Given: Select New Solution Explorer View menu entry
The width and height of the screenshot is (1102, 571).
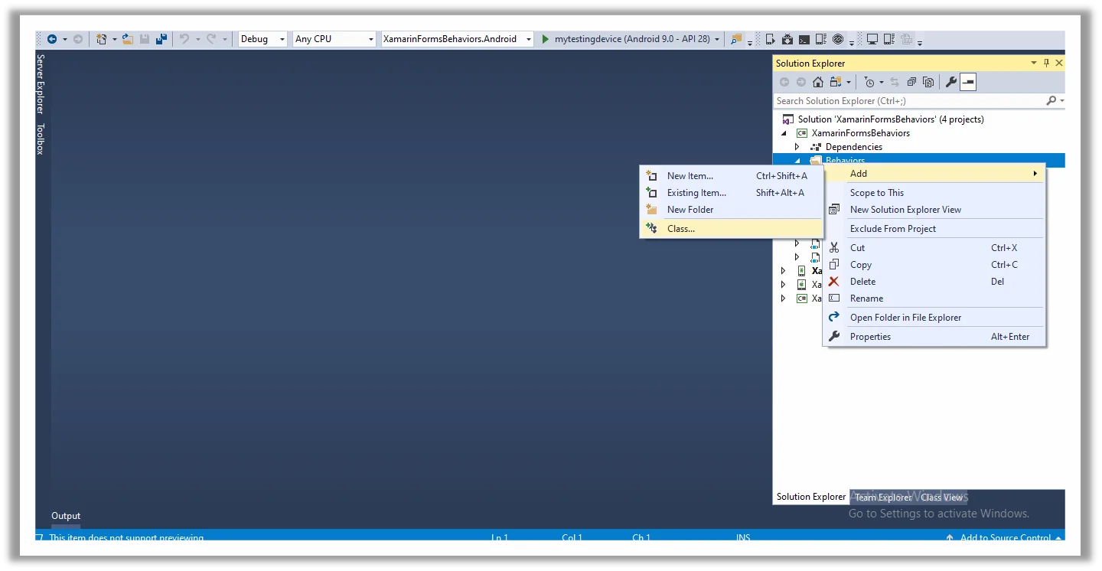Looking at the screenshot, I should point(934,209).
